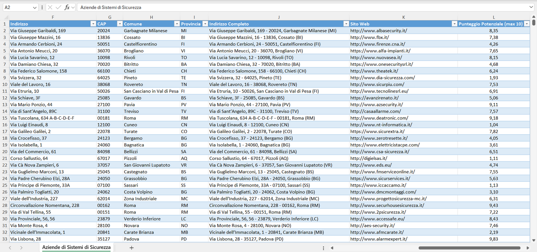Image resolution: width=537 pixels, height=252 pixels.
Task: Select row 15 header
Action: click(5, 118)
